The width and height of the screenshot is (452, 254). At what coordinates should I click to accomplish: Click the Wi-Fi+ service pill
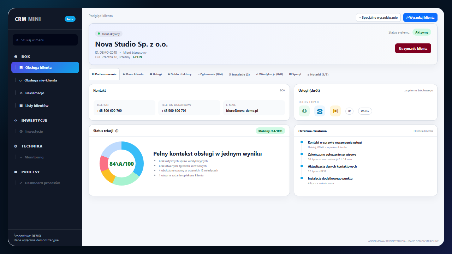[x=365, y=111]
